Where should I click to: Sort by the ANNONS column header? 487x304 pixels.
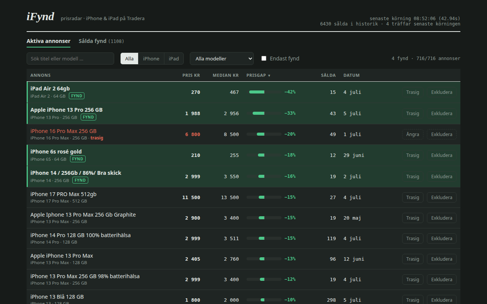(x=40, y=75)
